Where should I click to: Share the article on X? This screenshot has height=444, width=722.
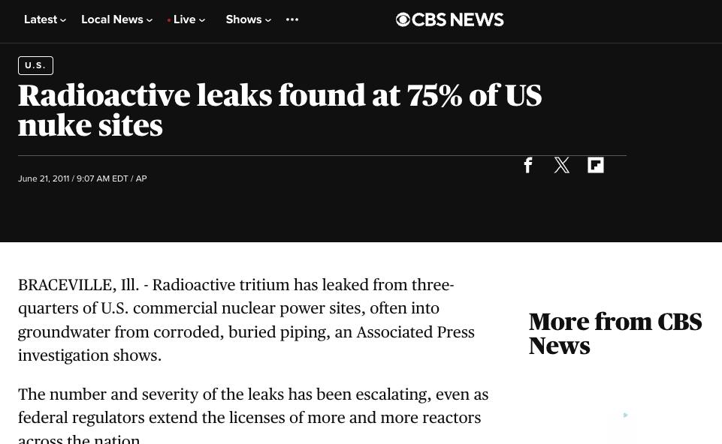point(562,165)
